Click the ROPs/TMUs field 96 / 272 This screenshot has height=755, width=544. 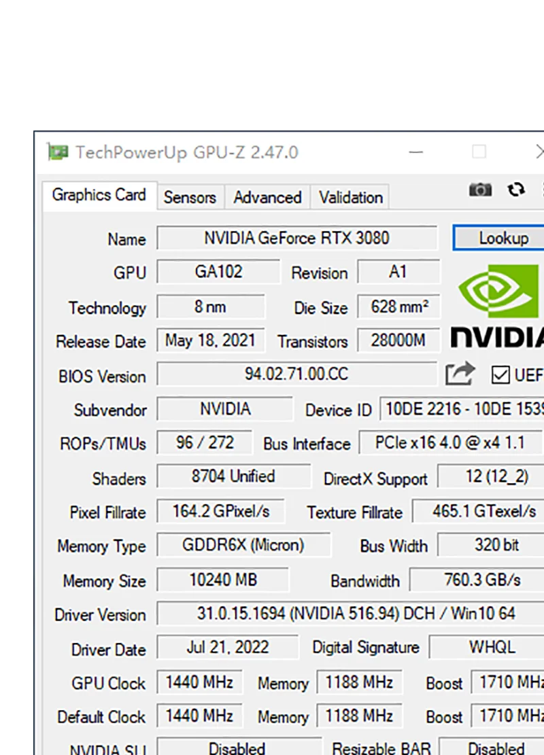(x=204, y=442)
